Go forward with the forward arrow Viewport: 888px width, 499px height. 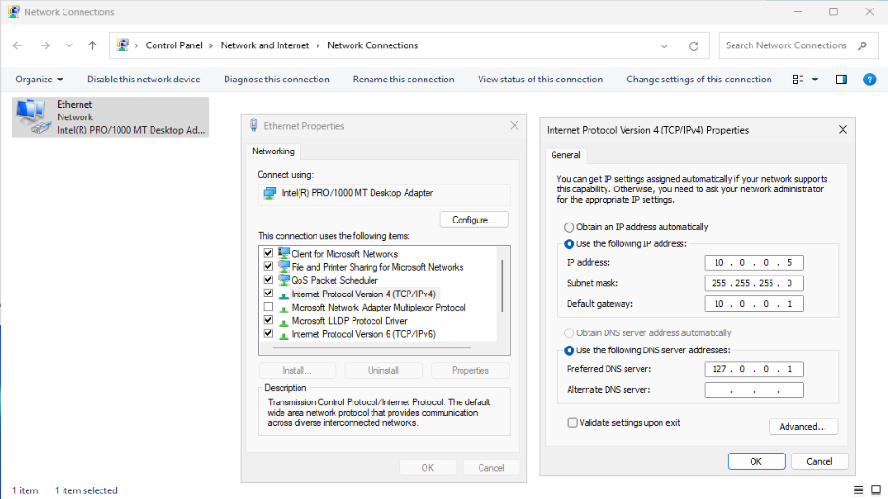pyautogui.click(x=45, y=45)
